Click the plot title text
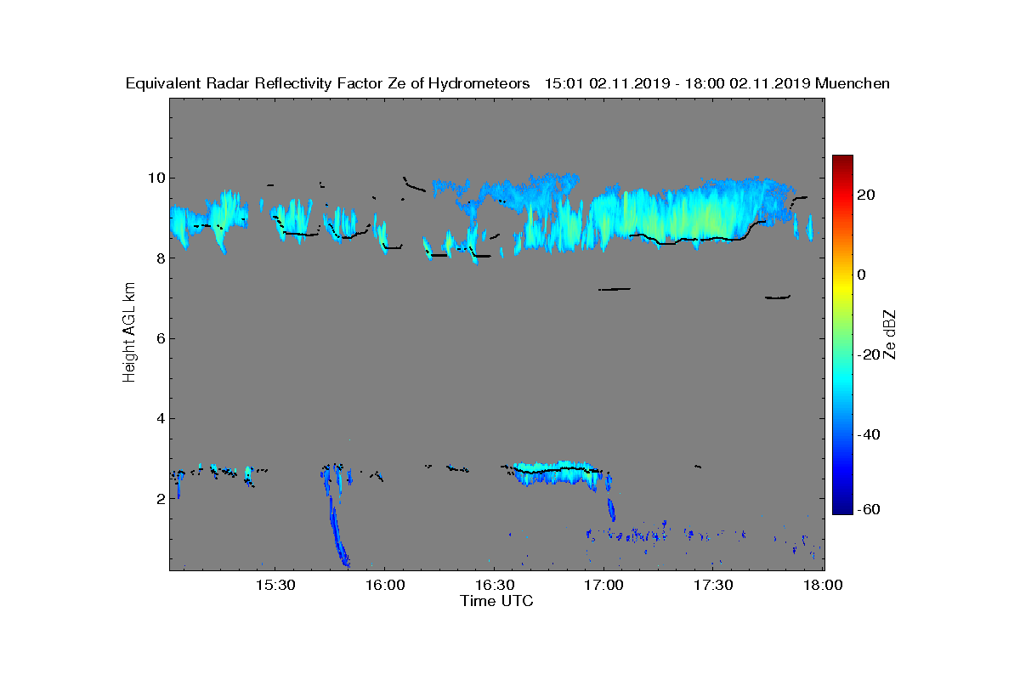 (x=507, y=83)
